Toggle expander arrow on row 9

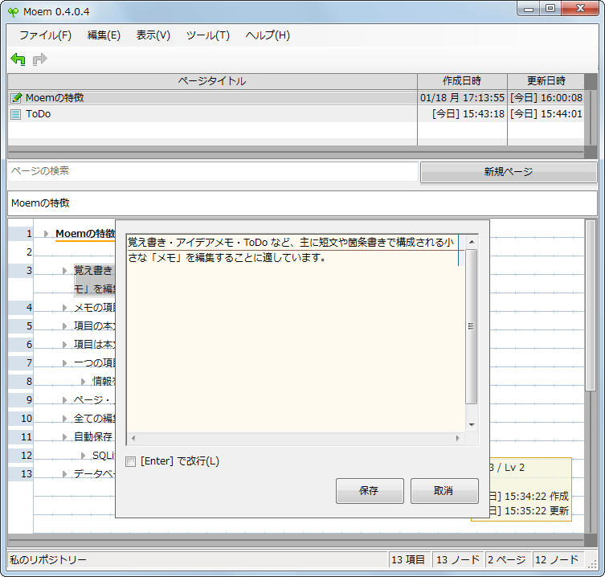(65, 400)
